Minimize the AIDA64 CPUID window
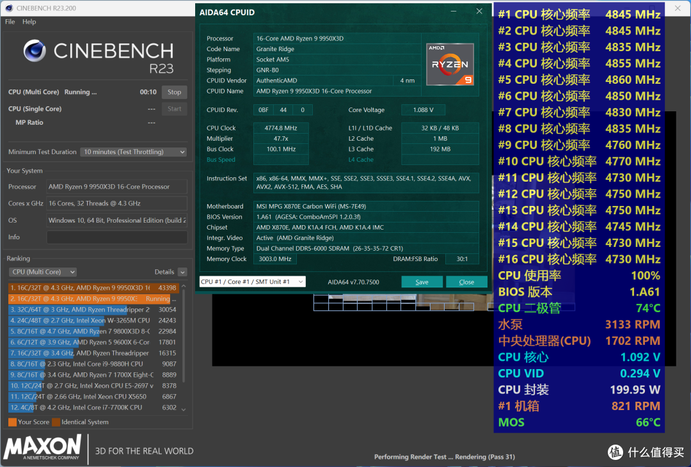691x467 pixels. pos(454,12)
